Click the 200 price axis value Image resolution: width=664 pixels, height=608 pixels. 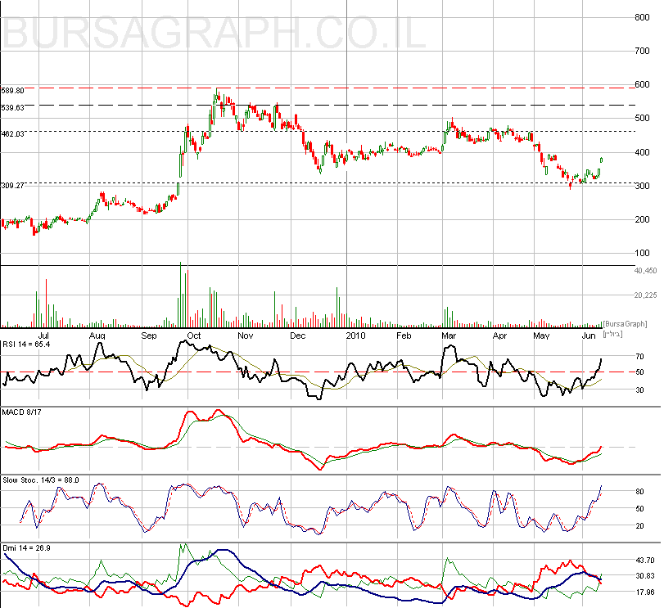[x=642, y=219]
